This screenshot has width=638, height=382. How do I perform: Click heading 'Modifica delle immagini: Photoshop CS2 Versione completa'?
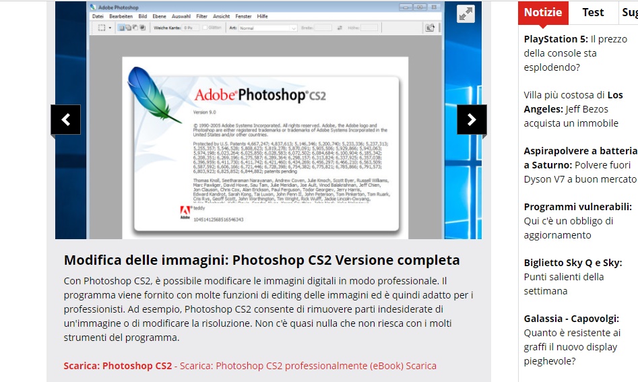coord(261,260)
